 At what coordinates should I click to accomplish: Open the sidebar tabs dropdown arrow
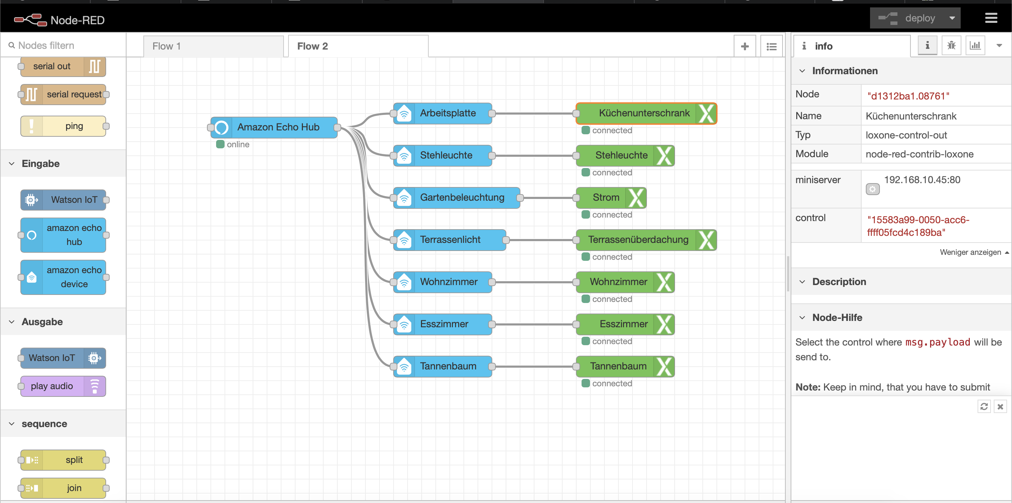click(x=999, y=46)
